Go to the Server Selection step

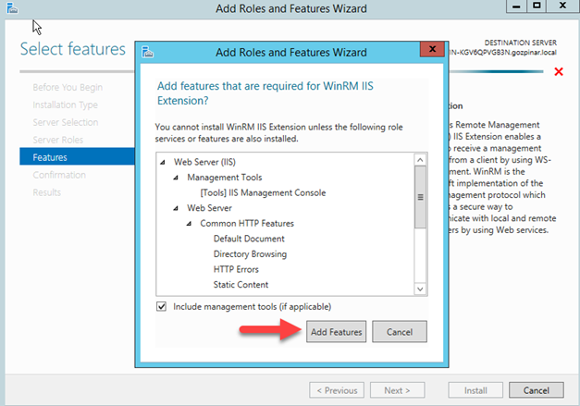click(x=66, y=122)
